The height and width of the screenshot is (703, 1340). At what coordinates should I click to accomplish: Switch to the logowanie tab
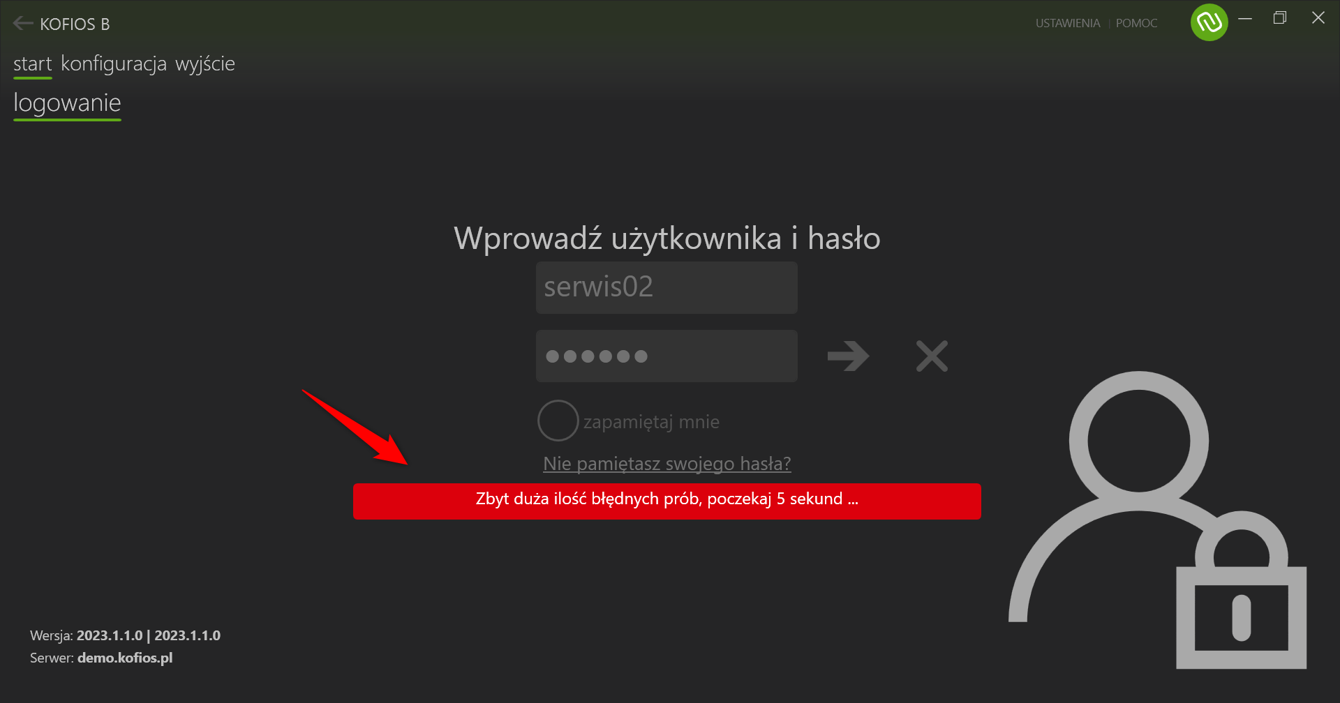click(x=67, y=103)
